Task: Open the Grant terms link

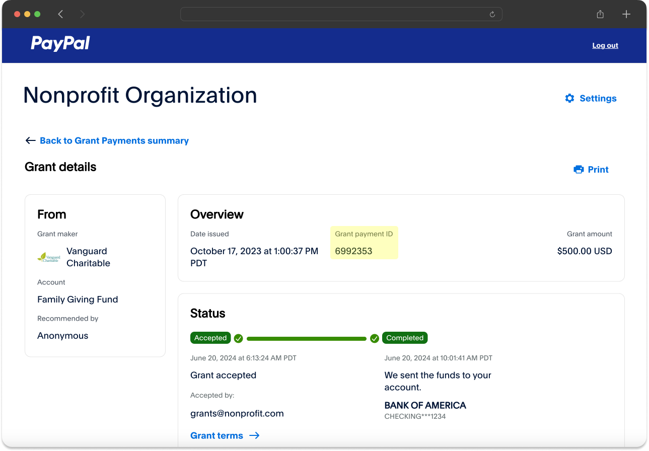Action: (217, 435)
